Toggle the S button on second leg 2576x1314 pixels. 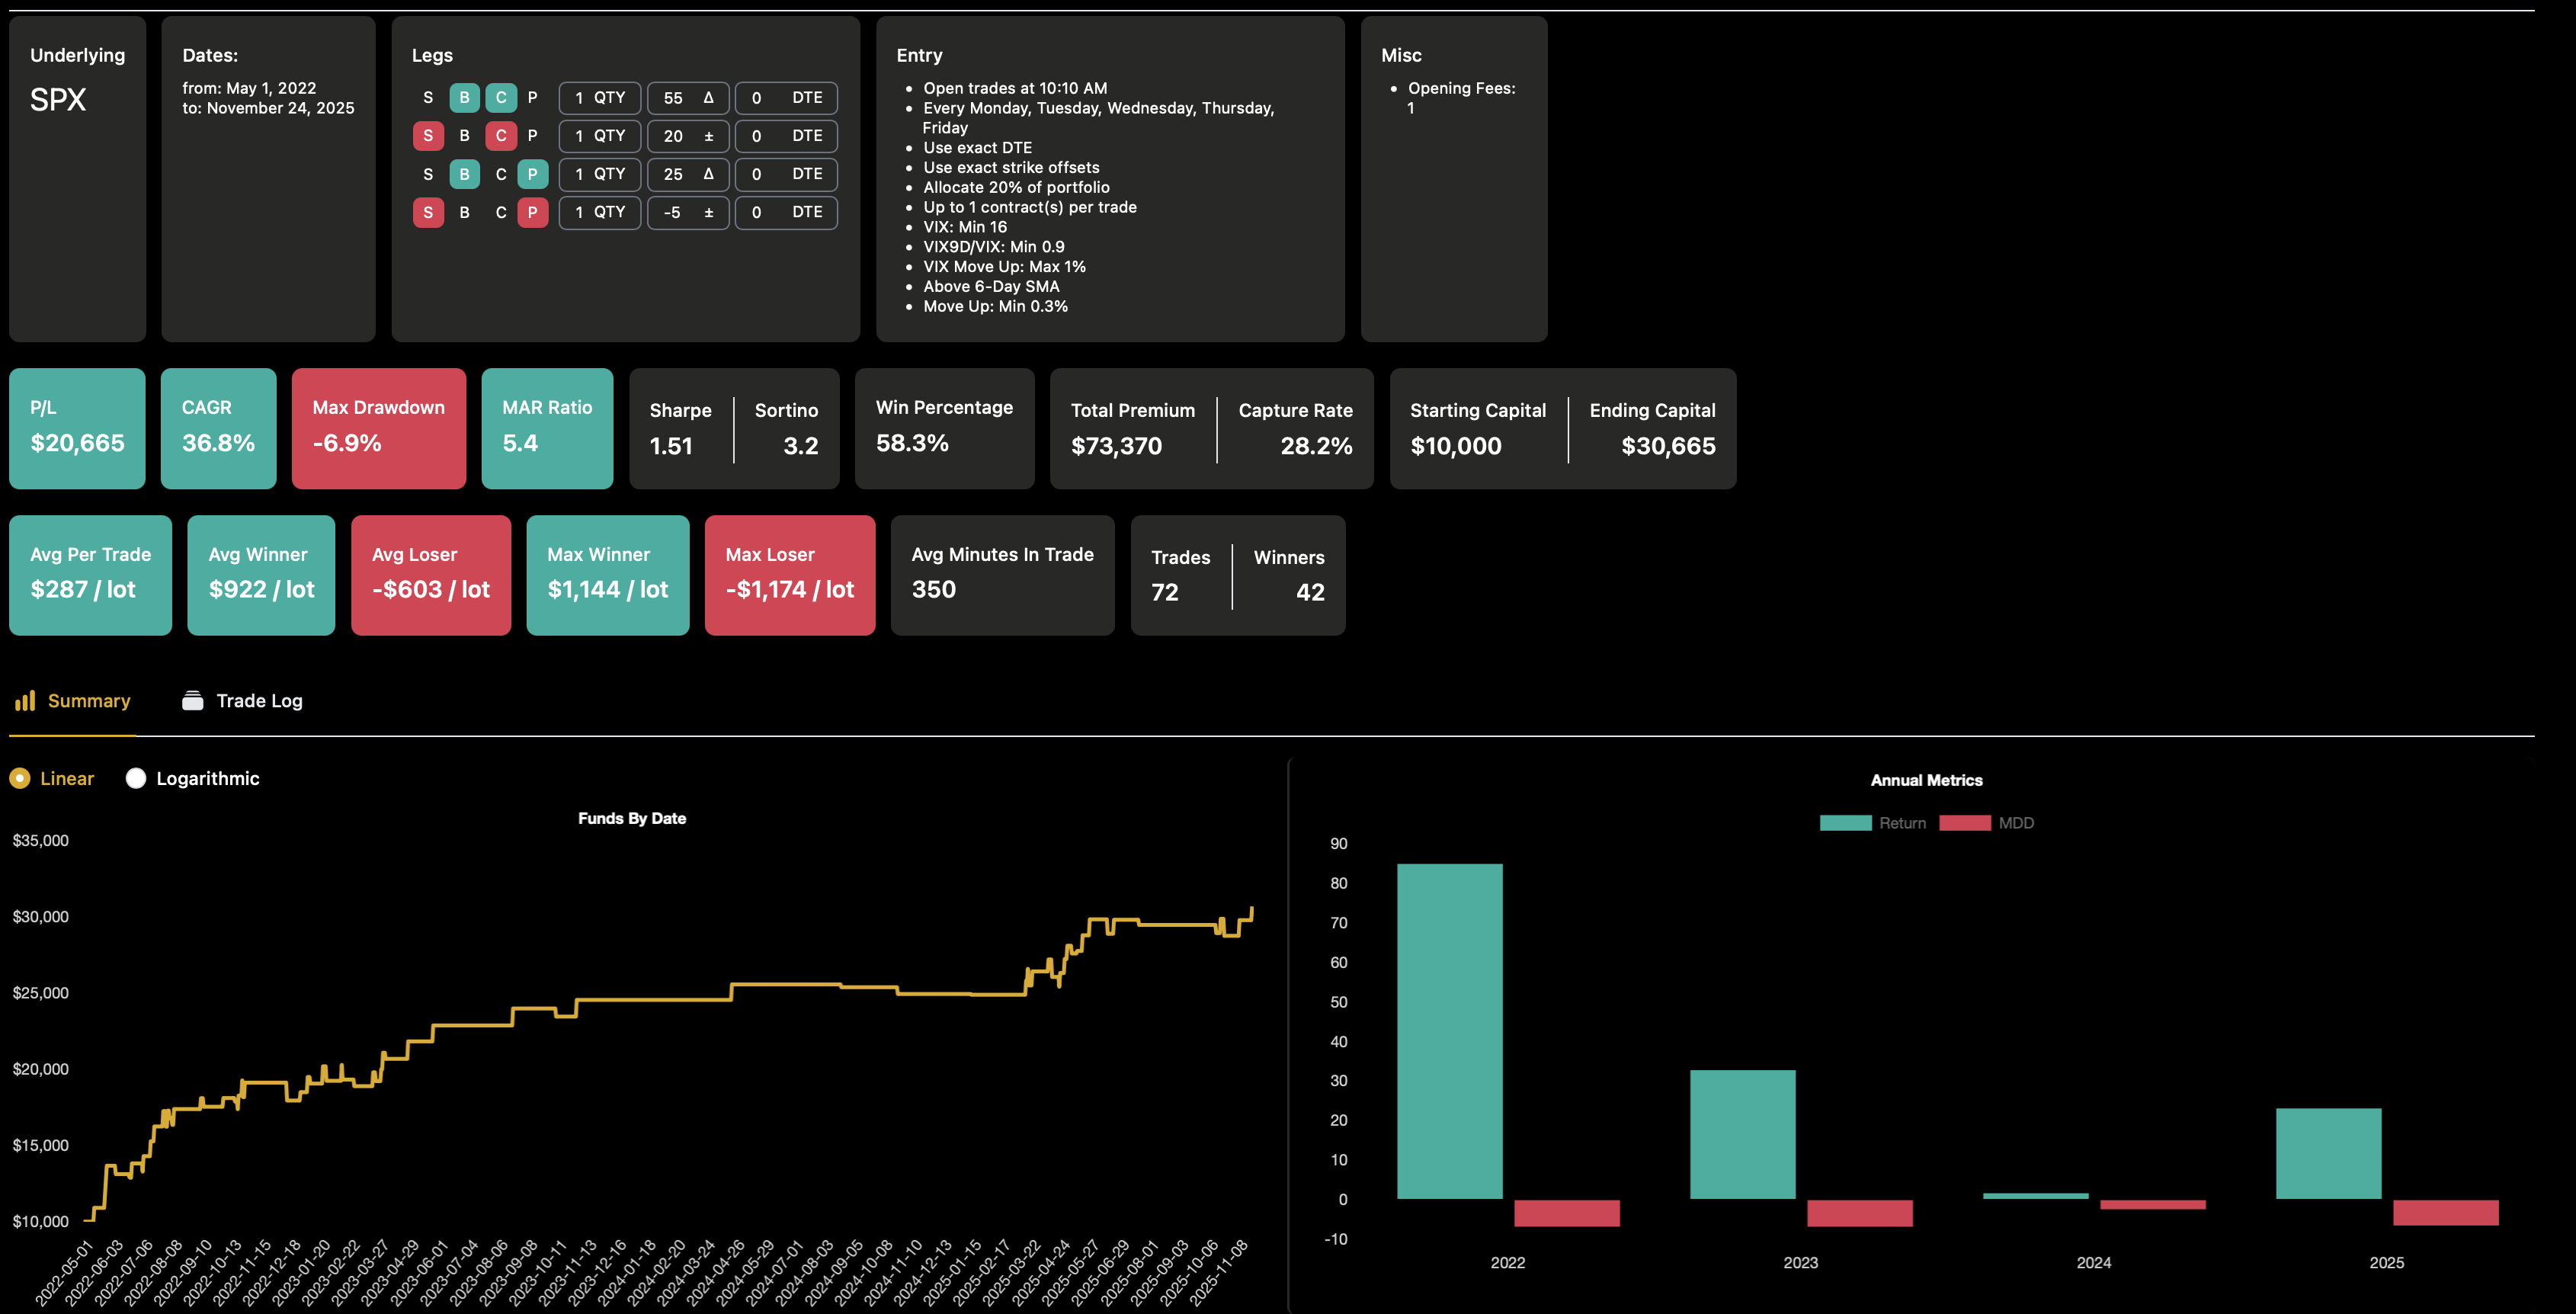428,135
